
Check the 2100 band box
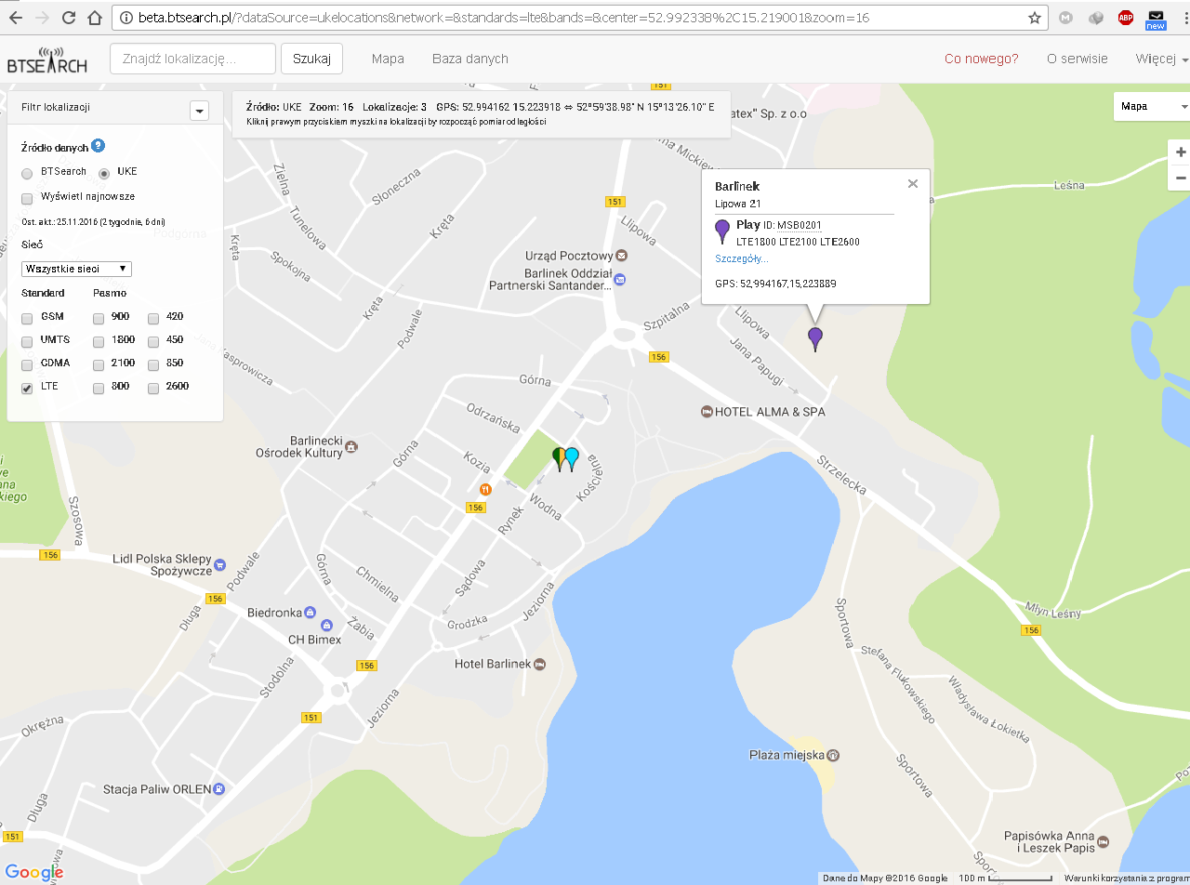tap(99, 364)
